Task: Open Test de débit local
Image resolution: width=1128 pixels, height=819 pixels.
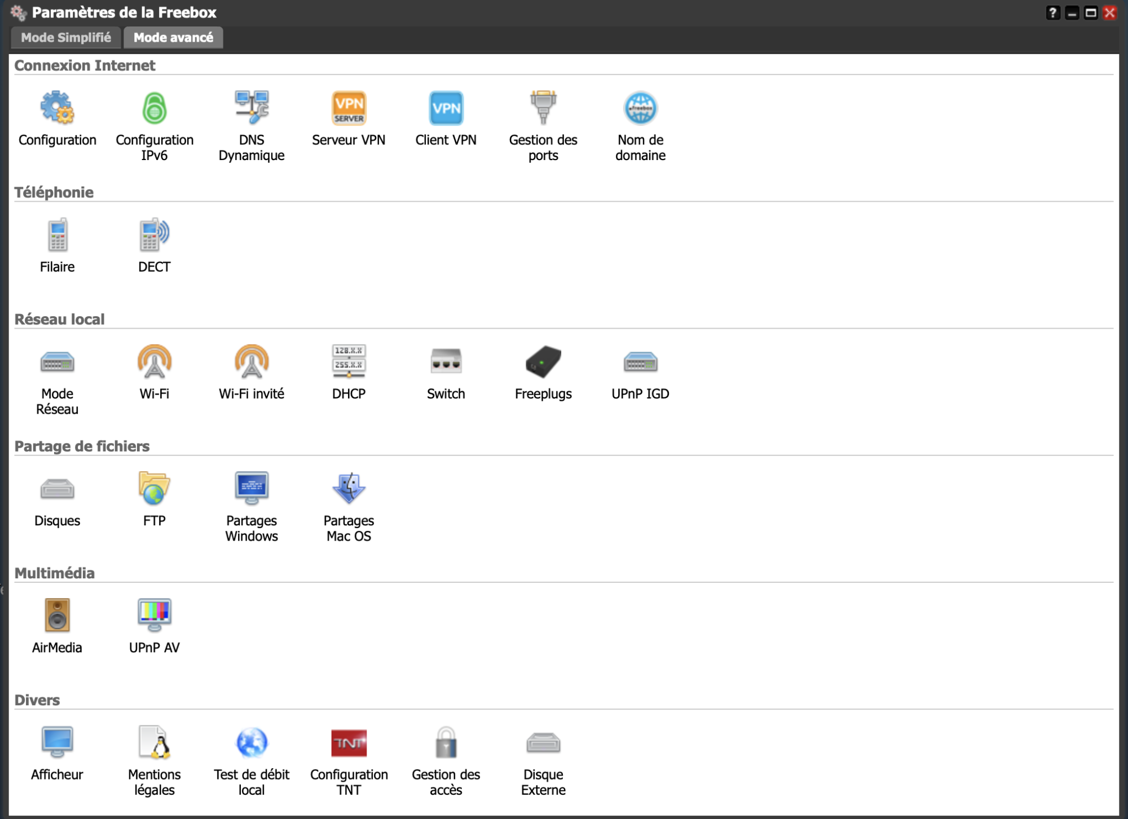Action: 252,742
